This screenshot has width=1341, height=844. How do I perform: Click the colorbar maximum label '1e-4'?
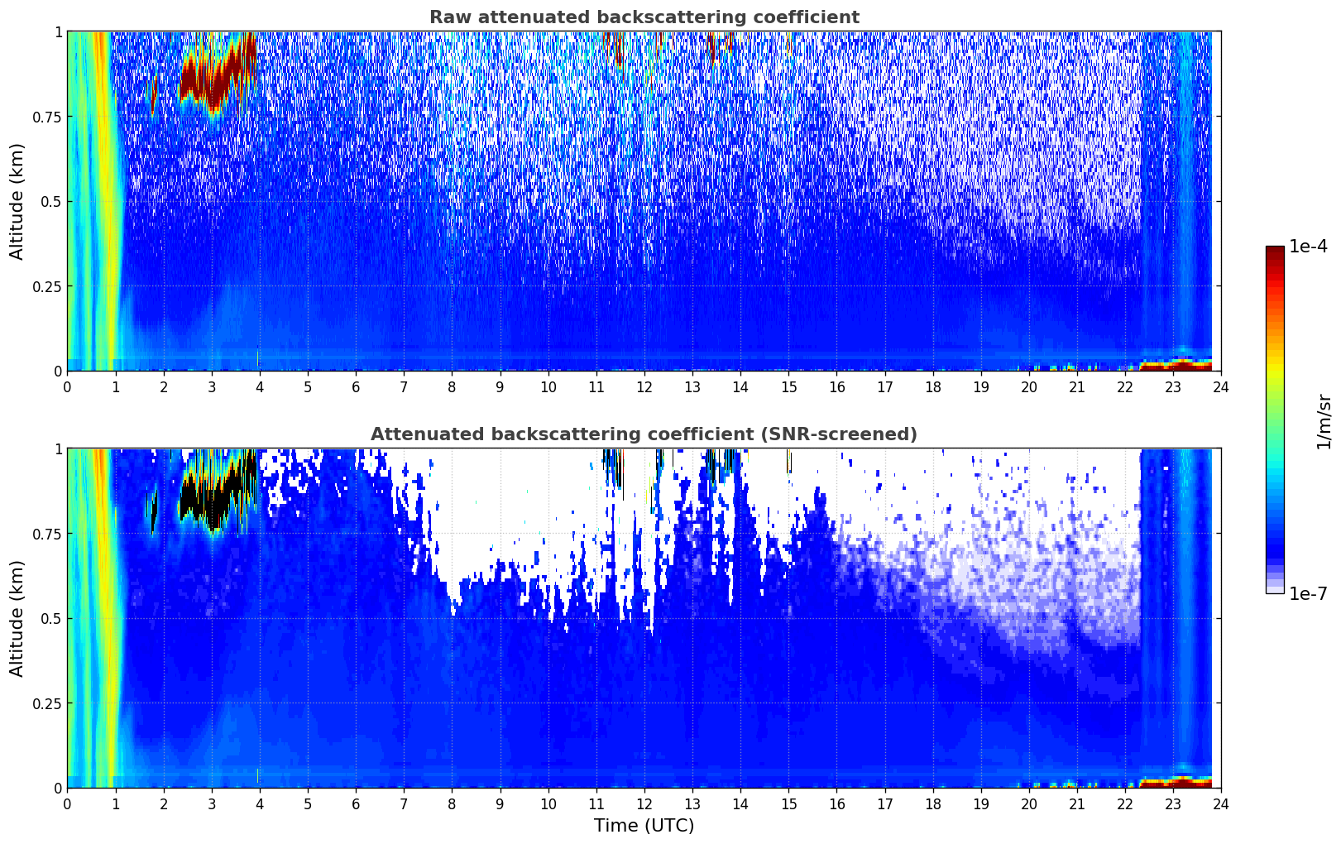point(1308,247)
